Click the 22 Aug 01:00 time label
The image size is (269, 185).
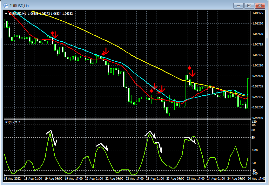coord(94,178)
